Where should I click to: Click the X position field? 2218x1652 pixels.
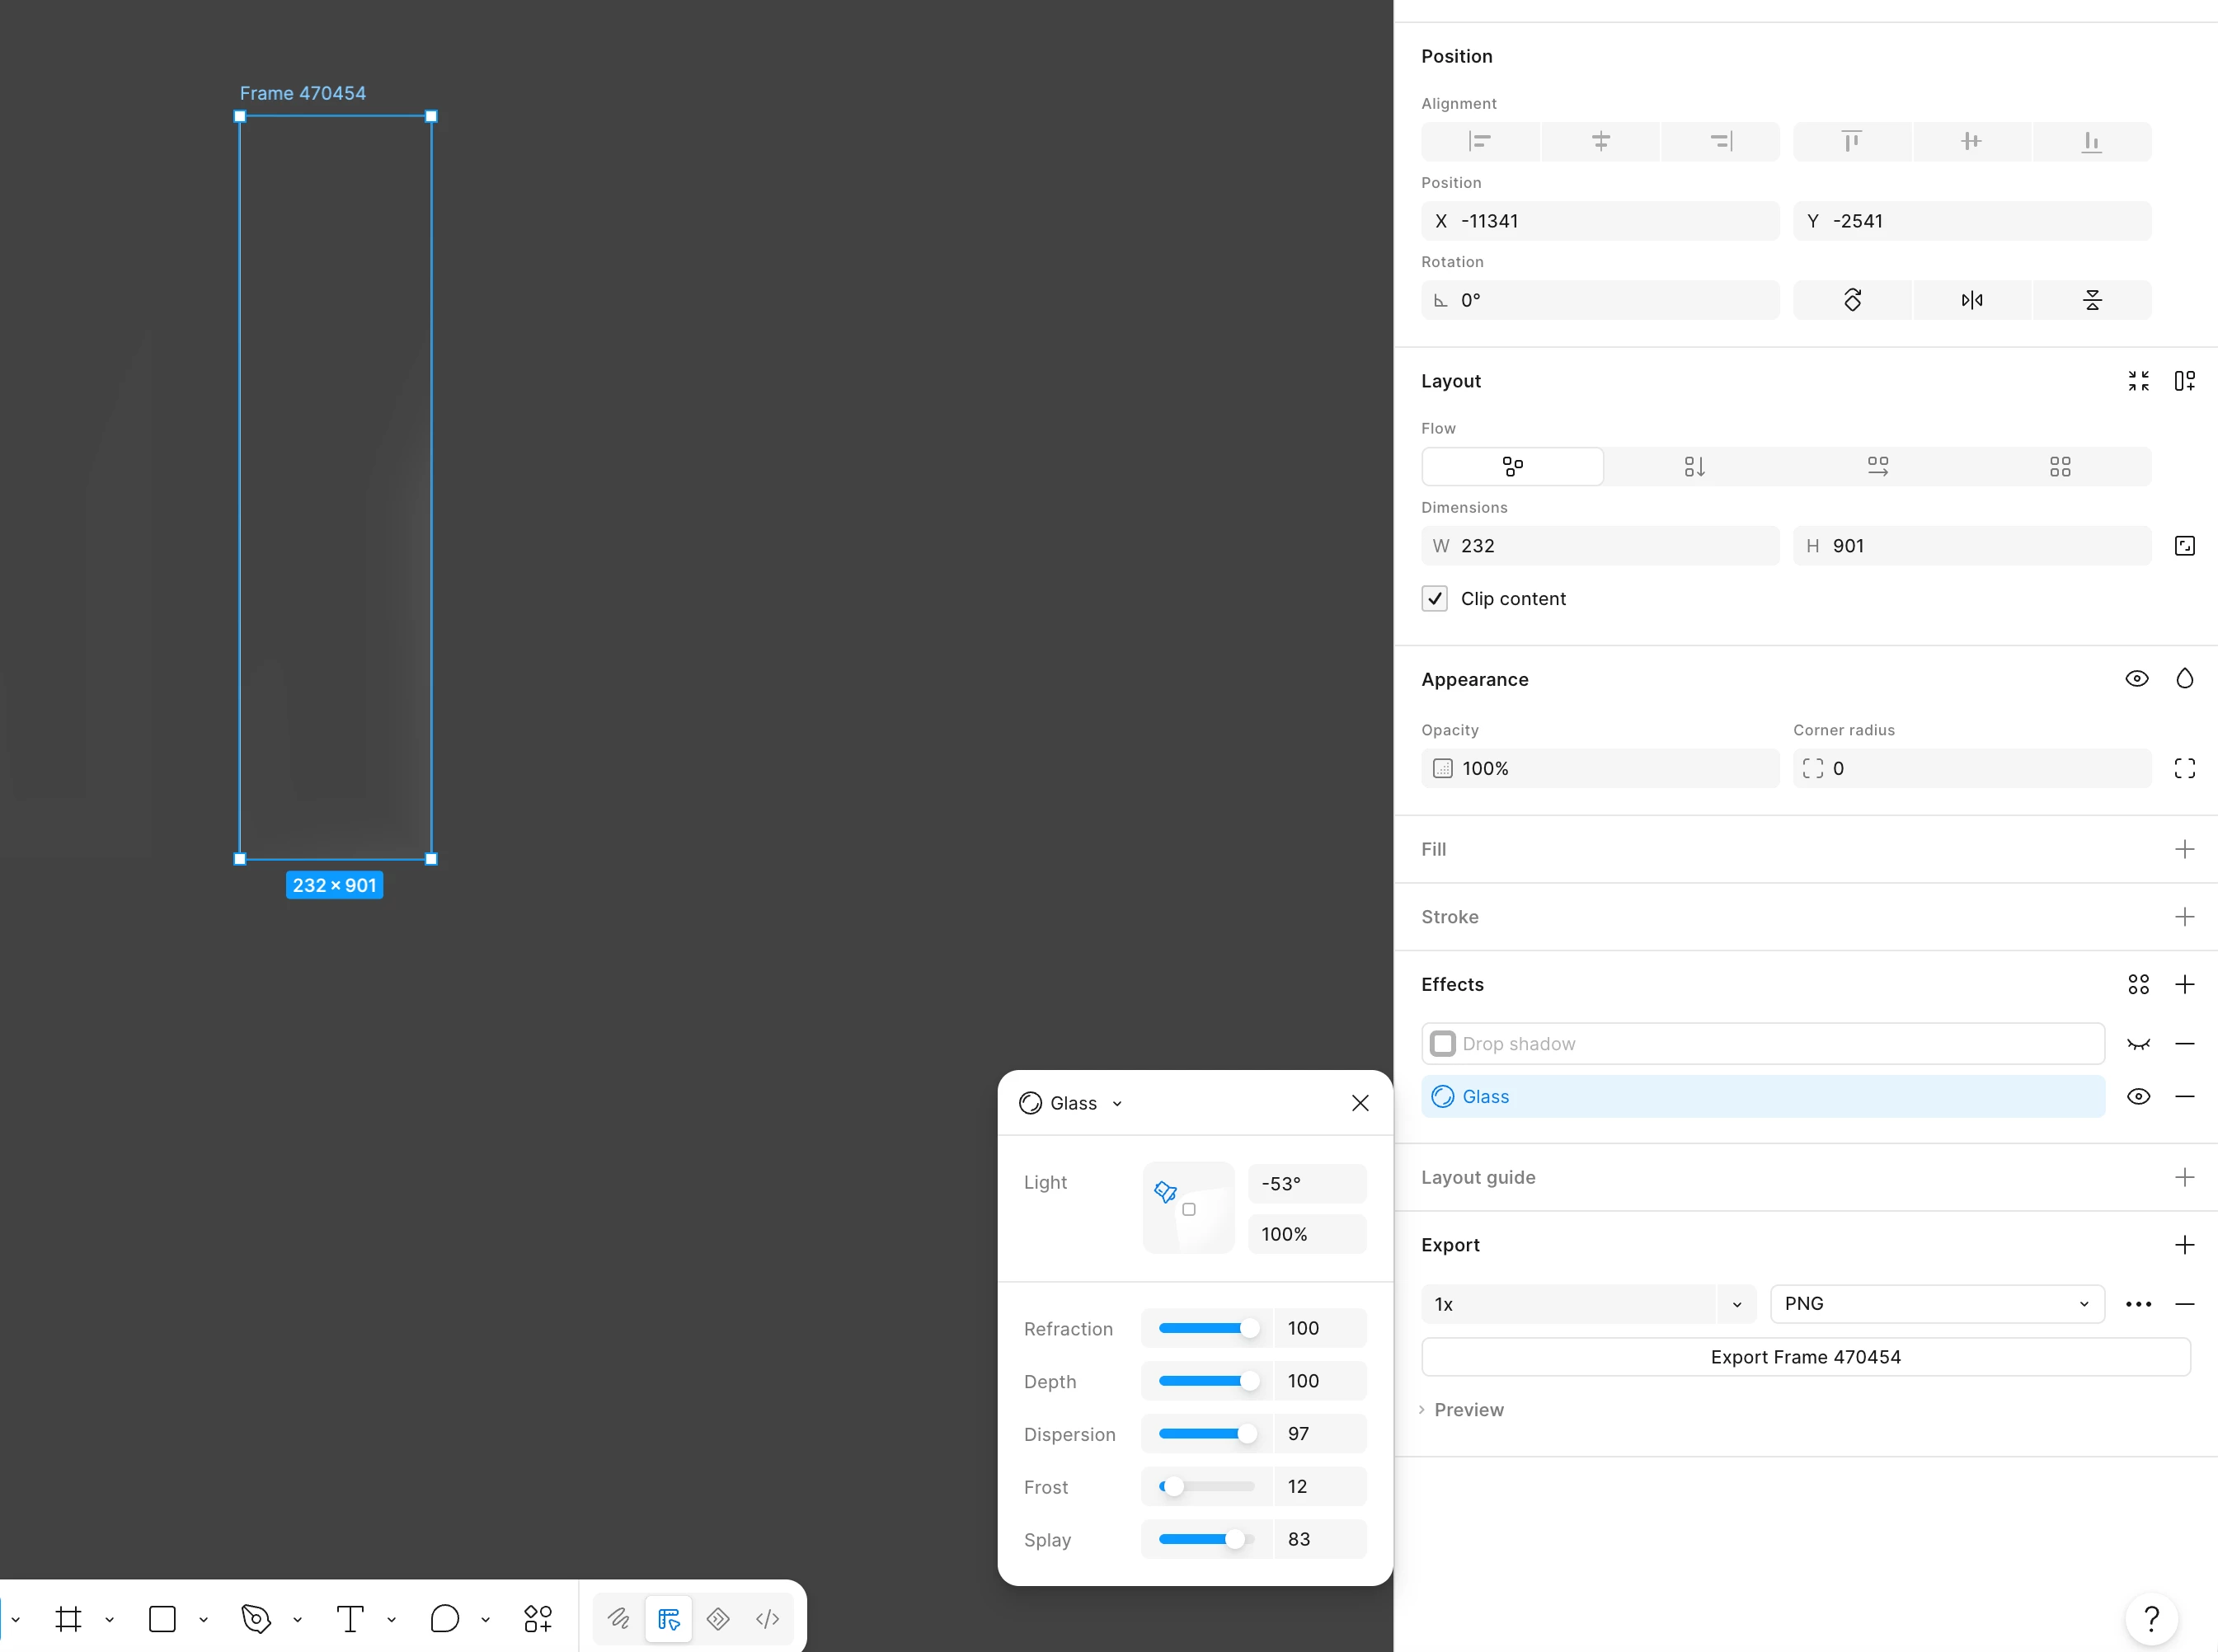[x=1600, y=221]
